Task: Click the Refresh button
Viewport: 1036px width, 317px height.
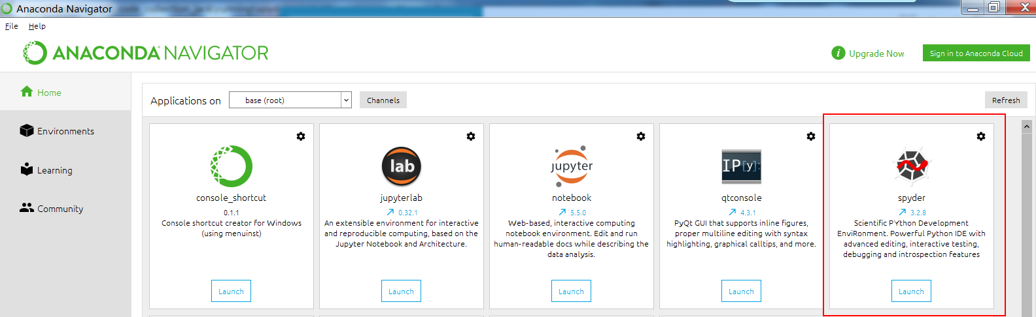Action: (1006, 100)
